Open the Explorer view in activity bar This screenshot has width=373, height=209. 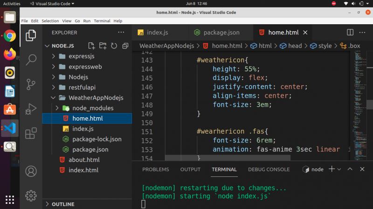(x=31, y=35)
